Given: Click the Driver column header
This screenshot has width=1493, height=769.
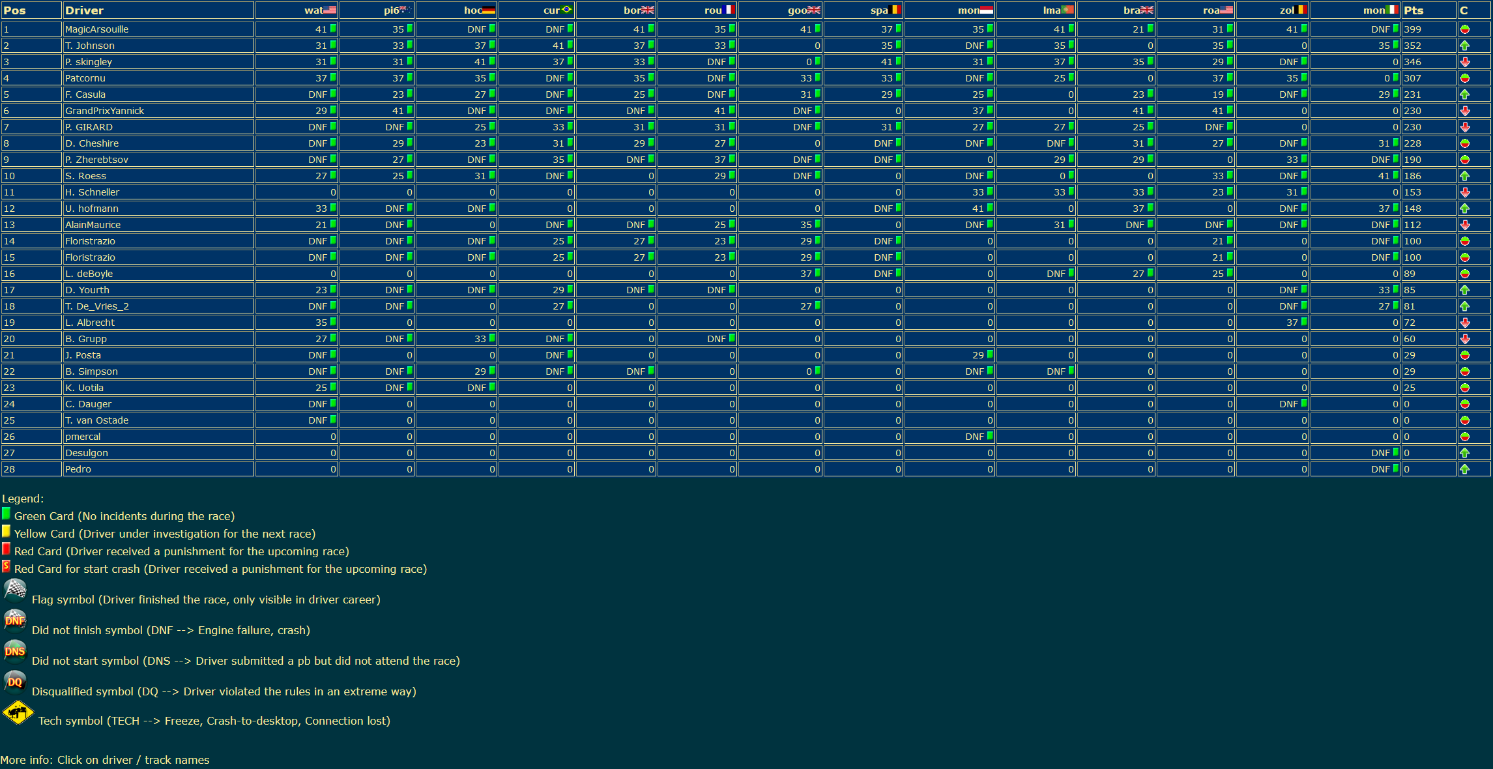Looking at the screenshot, I should (x=84, y=10).
